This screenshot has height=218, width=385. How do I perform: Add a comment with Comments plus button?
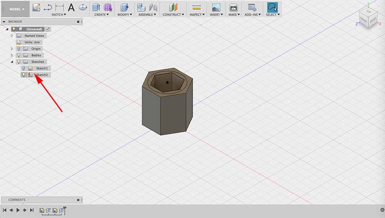[x=78, y=200]
